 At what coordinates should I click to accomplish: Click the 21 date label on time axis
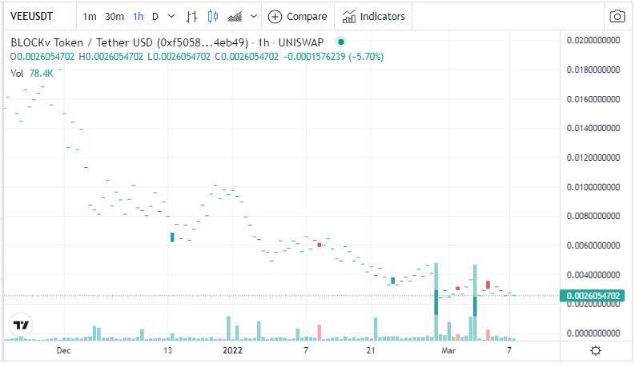[x=371, y=350]
